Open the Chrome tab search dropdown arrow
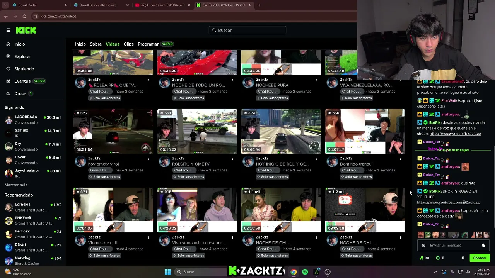The height and width of the screenshot is (278, 495). click(x=5, y=5)
